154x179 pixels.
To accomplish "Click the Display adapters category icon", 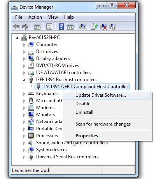I will coord(31,58).
